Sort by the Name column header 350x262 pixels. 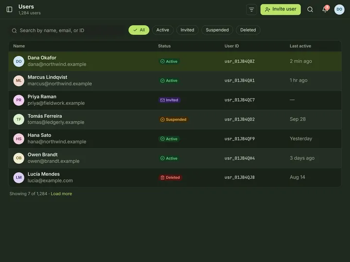tap(19, 46)
